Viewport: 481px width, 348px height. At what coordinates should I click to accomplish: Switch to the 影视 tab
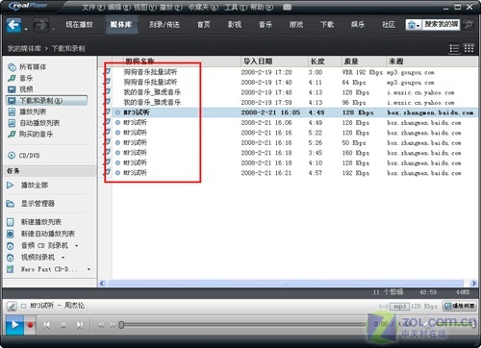click(x=235, y=25)
